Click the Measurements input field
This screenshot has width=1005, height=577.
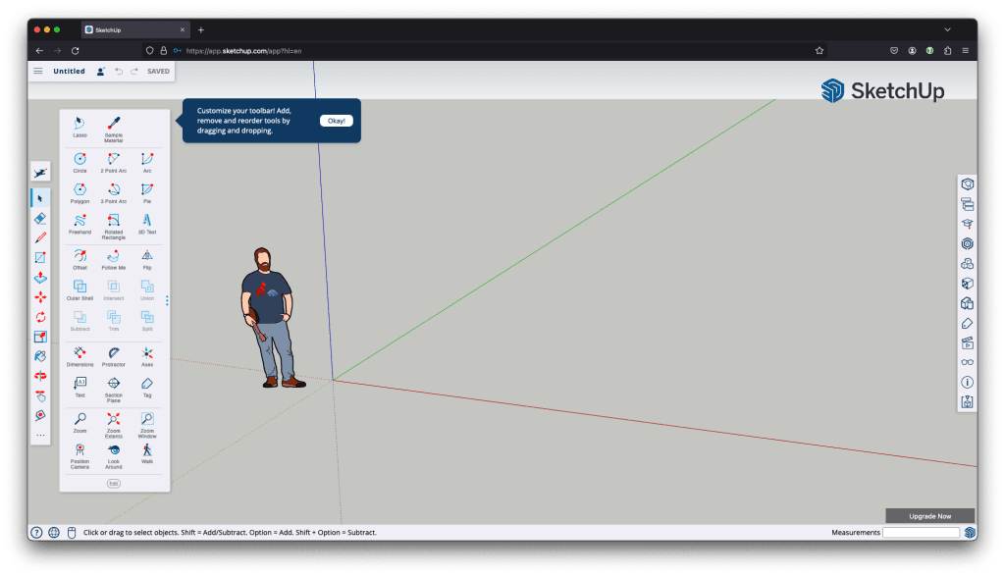click(921, 533)
